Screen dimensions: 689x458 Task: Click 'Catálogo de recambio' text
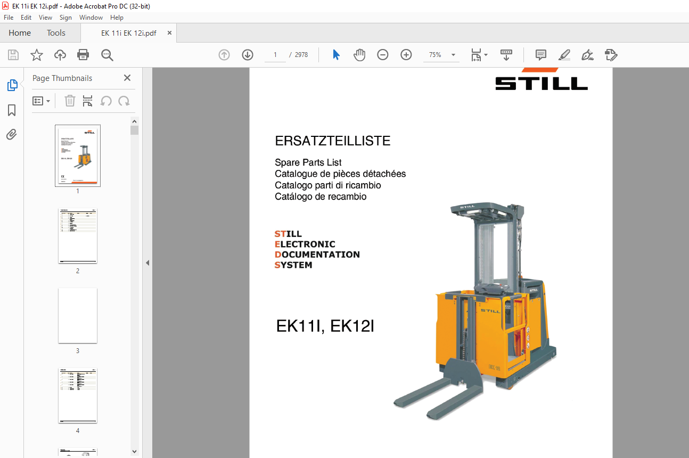pyautogui.click(x=321, y=196)
